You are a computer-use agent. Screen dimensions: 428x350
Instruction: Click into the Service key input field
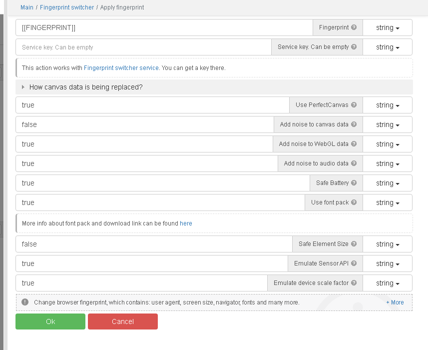[x=143, y=47]
